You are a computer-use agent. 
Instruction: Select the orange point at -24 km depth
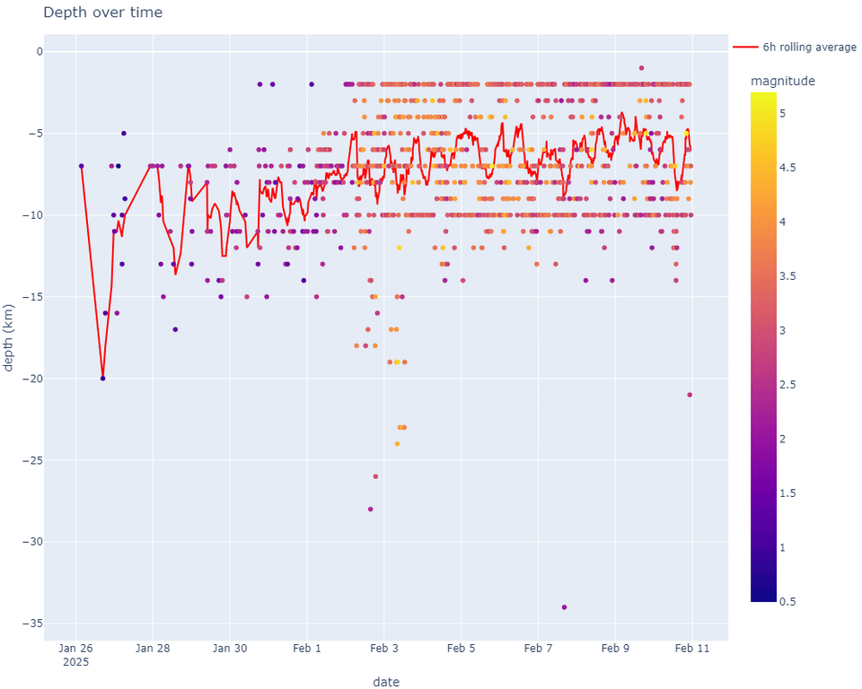click(x=397, y=444)
